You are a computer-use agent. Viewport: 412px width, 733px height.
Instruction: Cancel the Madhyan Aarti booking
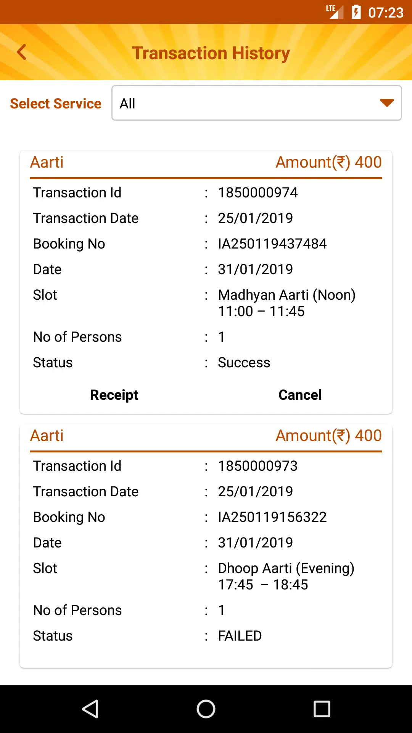click(x=300, y=395)
